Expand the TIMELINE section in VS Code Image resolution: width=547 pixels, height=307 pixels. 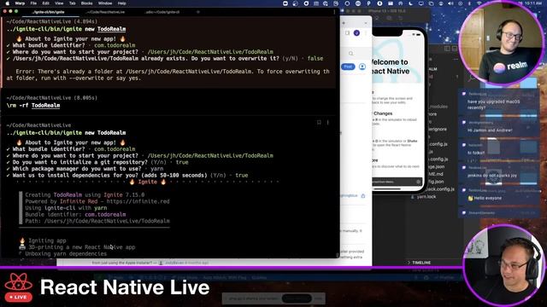click(x=421, y=263)
